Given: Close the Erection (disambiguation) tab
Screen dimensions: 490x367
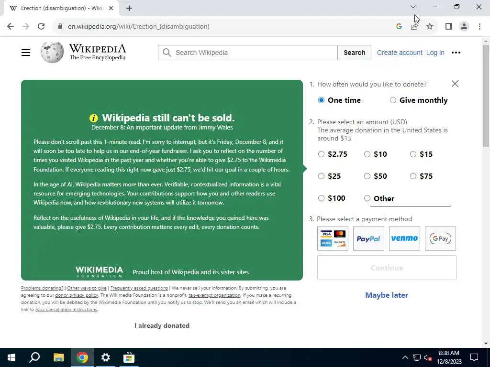Looking at the screenshot, I should coord(111,8).
